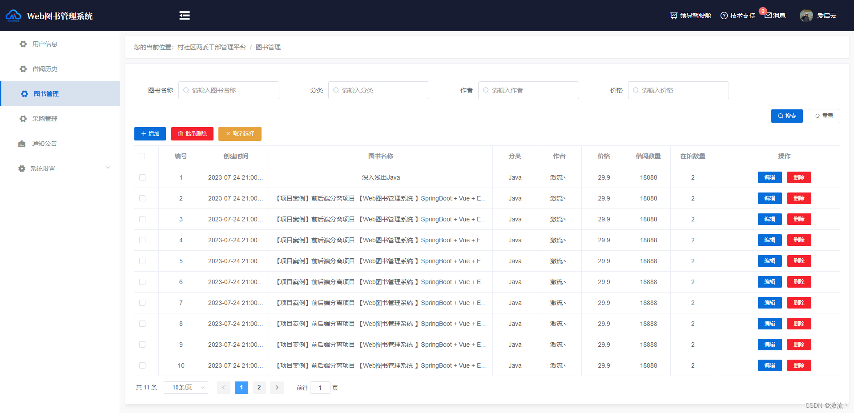Open 系统设置 in the sidebar
This screenshot has height=413, width=854.
(x=60, y=168)
